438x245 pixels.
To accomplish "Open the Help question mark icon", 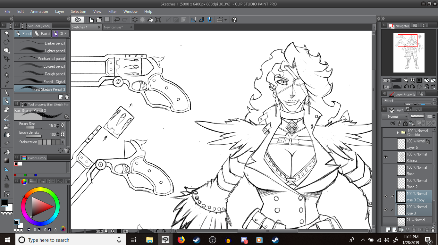I will [234, 20].
